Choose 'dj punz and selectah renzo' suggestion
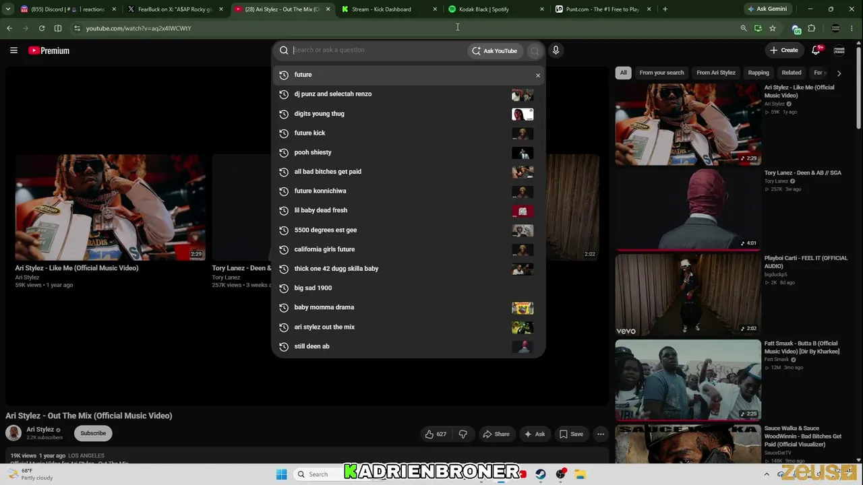 pyautogui.click(x=409, y=94)
